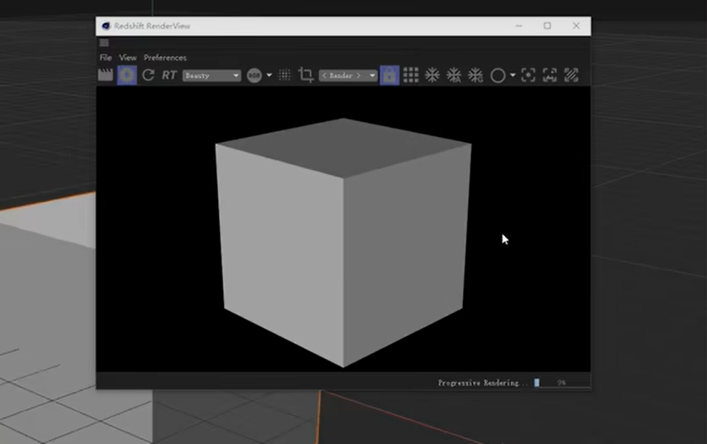Open the File menu
Screen dimensions: 707x444
click(x=105, y=57)
